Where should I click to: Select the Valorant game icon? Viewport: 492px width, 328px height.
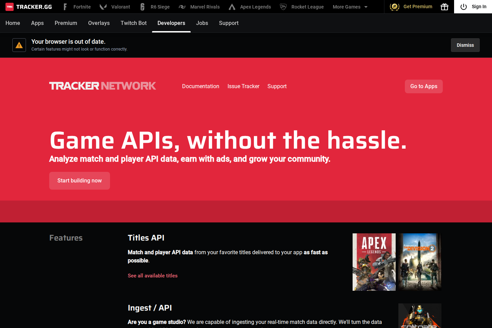pos(103,6)
